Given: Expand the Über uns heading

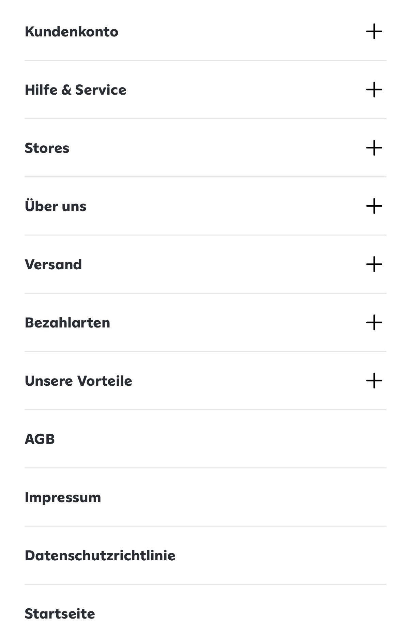Looking at the screenshot, I should [56, 206].
